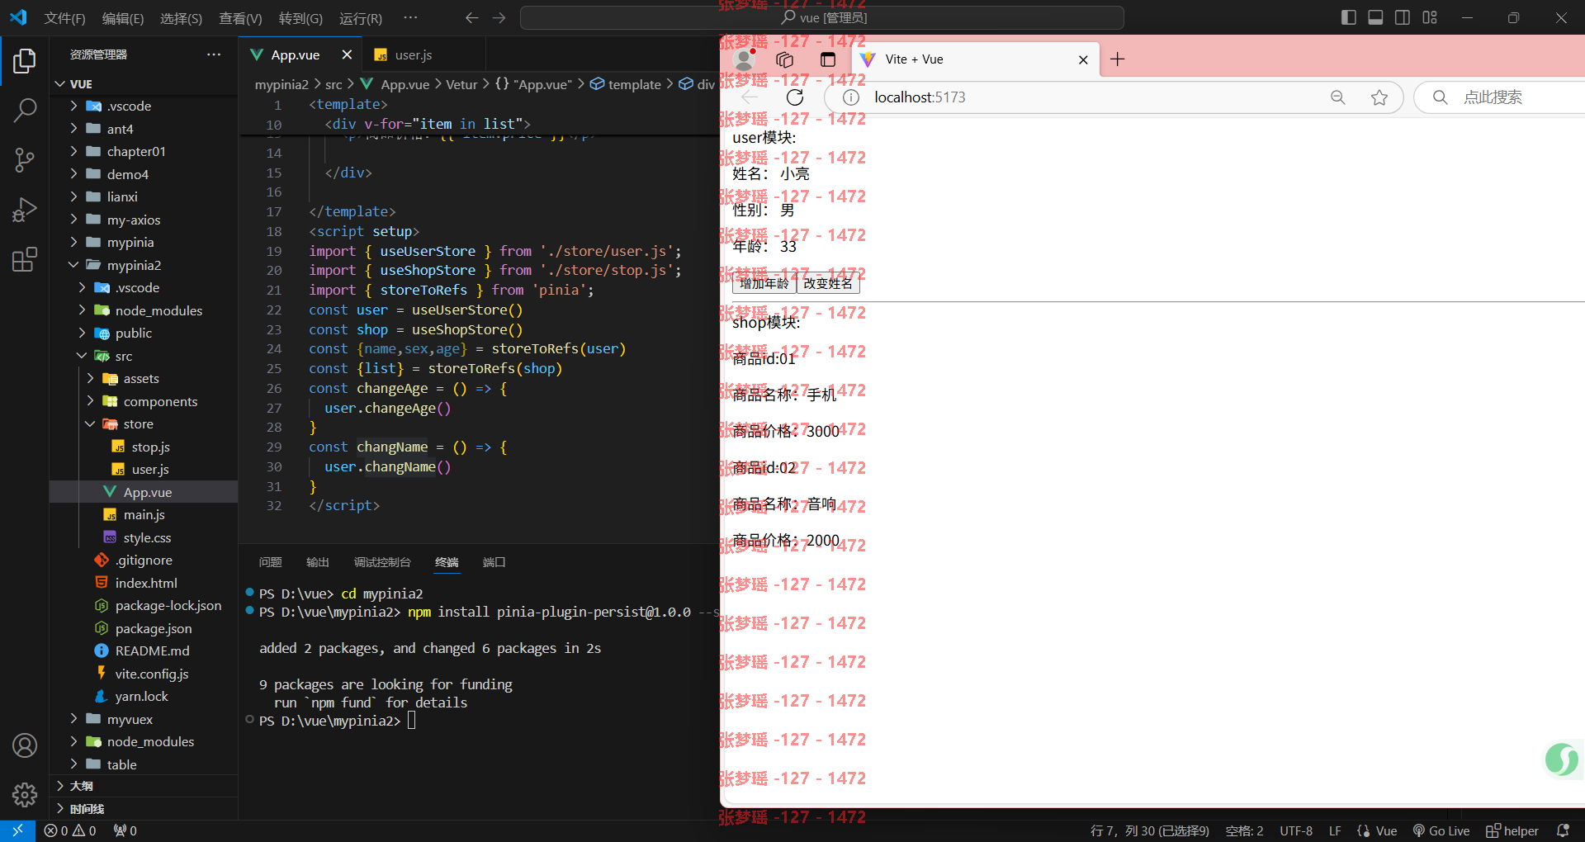Open the Source Control view
This screenshot has width=1585, height=842.
pos(25,160)
